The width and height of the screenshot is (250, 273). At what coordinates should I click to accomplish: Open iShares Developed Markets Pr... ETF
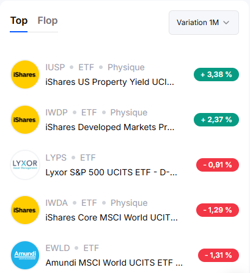coord(110,127)
